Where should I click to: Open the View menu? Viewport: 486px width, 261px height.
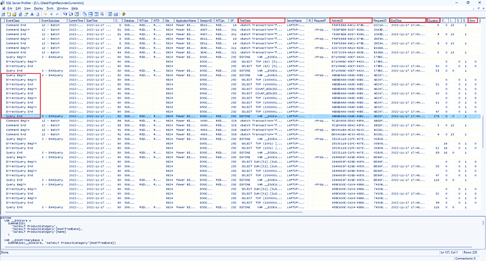(x=28, y=8)
